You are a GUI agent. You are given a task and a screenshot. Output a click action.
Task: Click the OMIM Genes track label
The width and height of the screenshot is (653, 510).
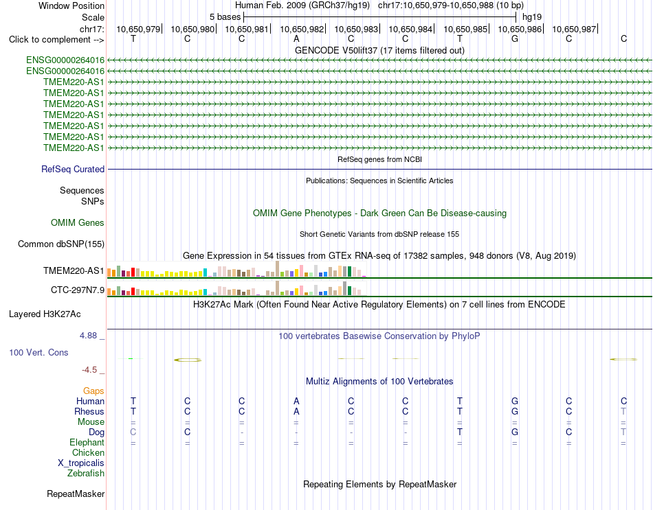(78, 222)
